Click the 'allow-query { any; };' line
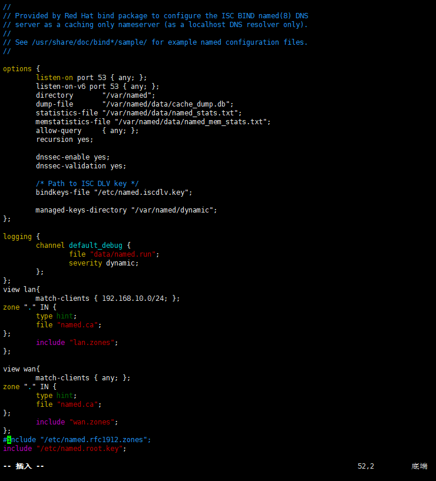The image size is (436, 481). [x=87, y=131]
